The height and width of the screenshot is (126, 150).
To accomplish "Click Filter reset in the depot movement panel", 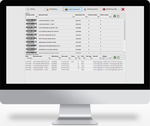I will click(118, 57).
